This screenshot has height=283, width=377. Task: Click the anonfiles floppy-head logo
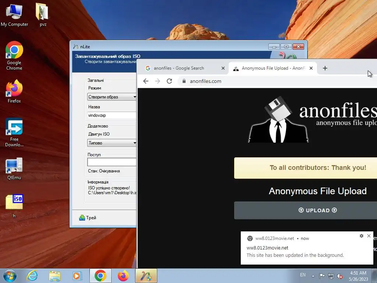click(278, 120)
